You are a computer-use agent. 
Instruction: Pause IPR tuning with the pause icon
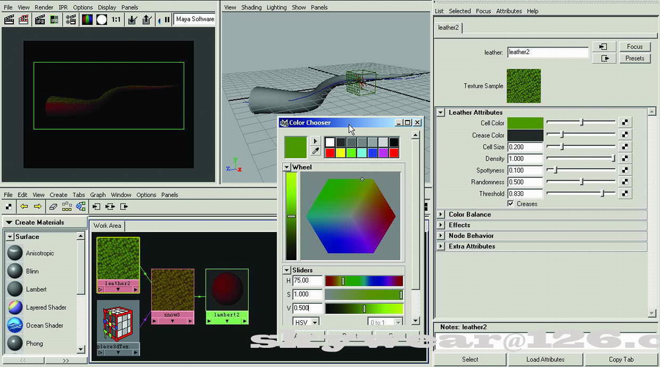(x=167, y=19)
